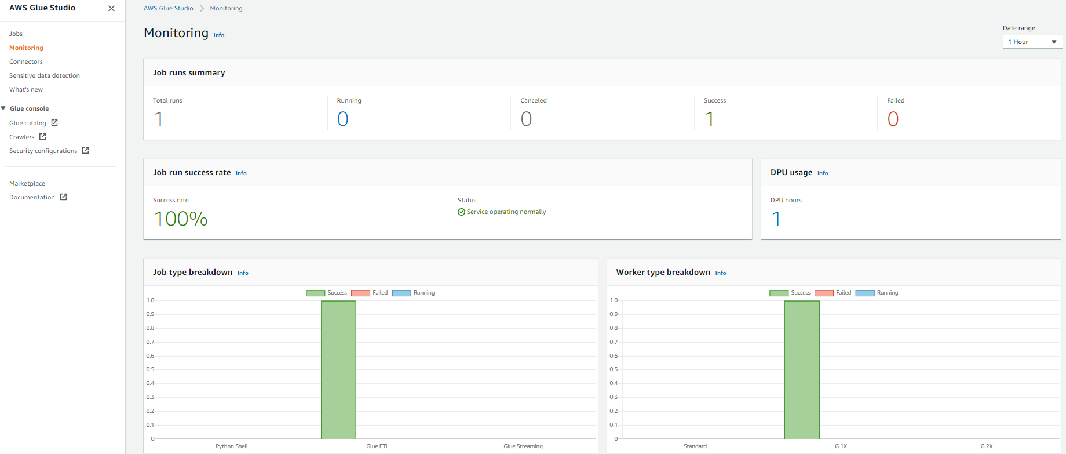
Task: Click the Standard axis label
Action: [x=695, y=446]
